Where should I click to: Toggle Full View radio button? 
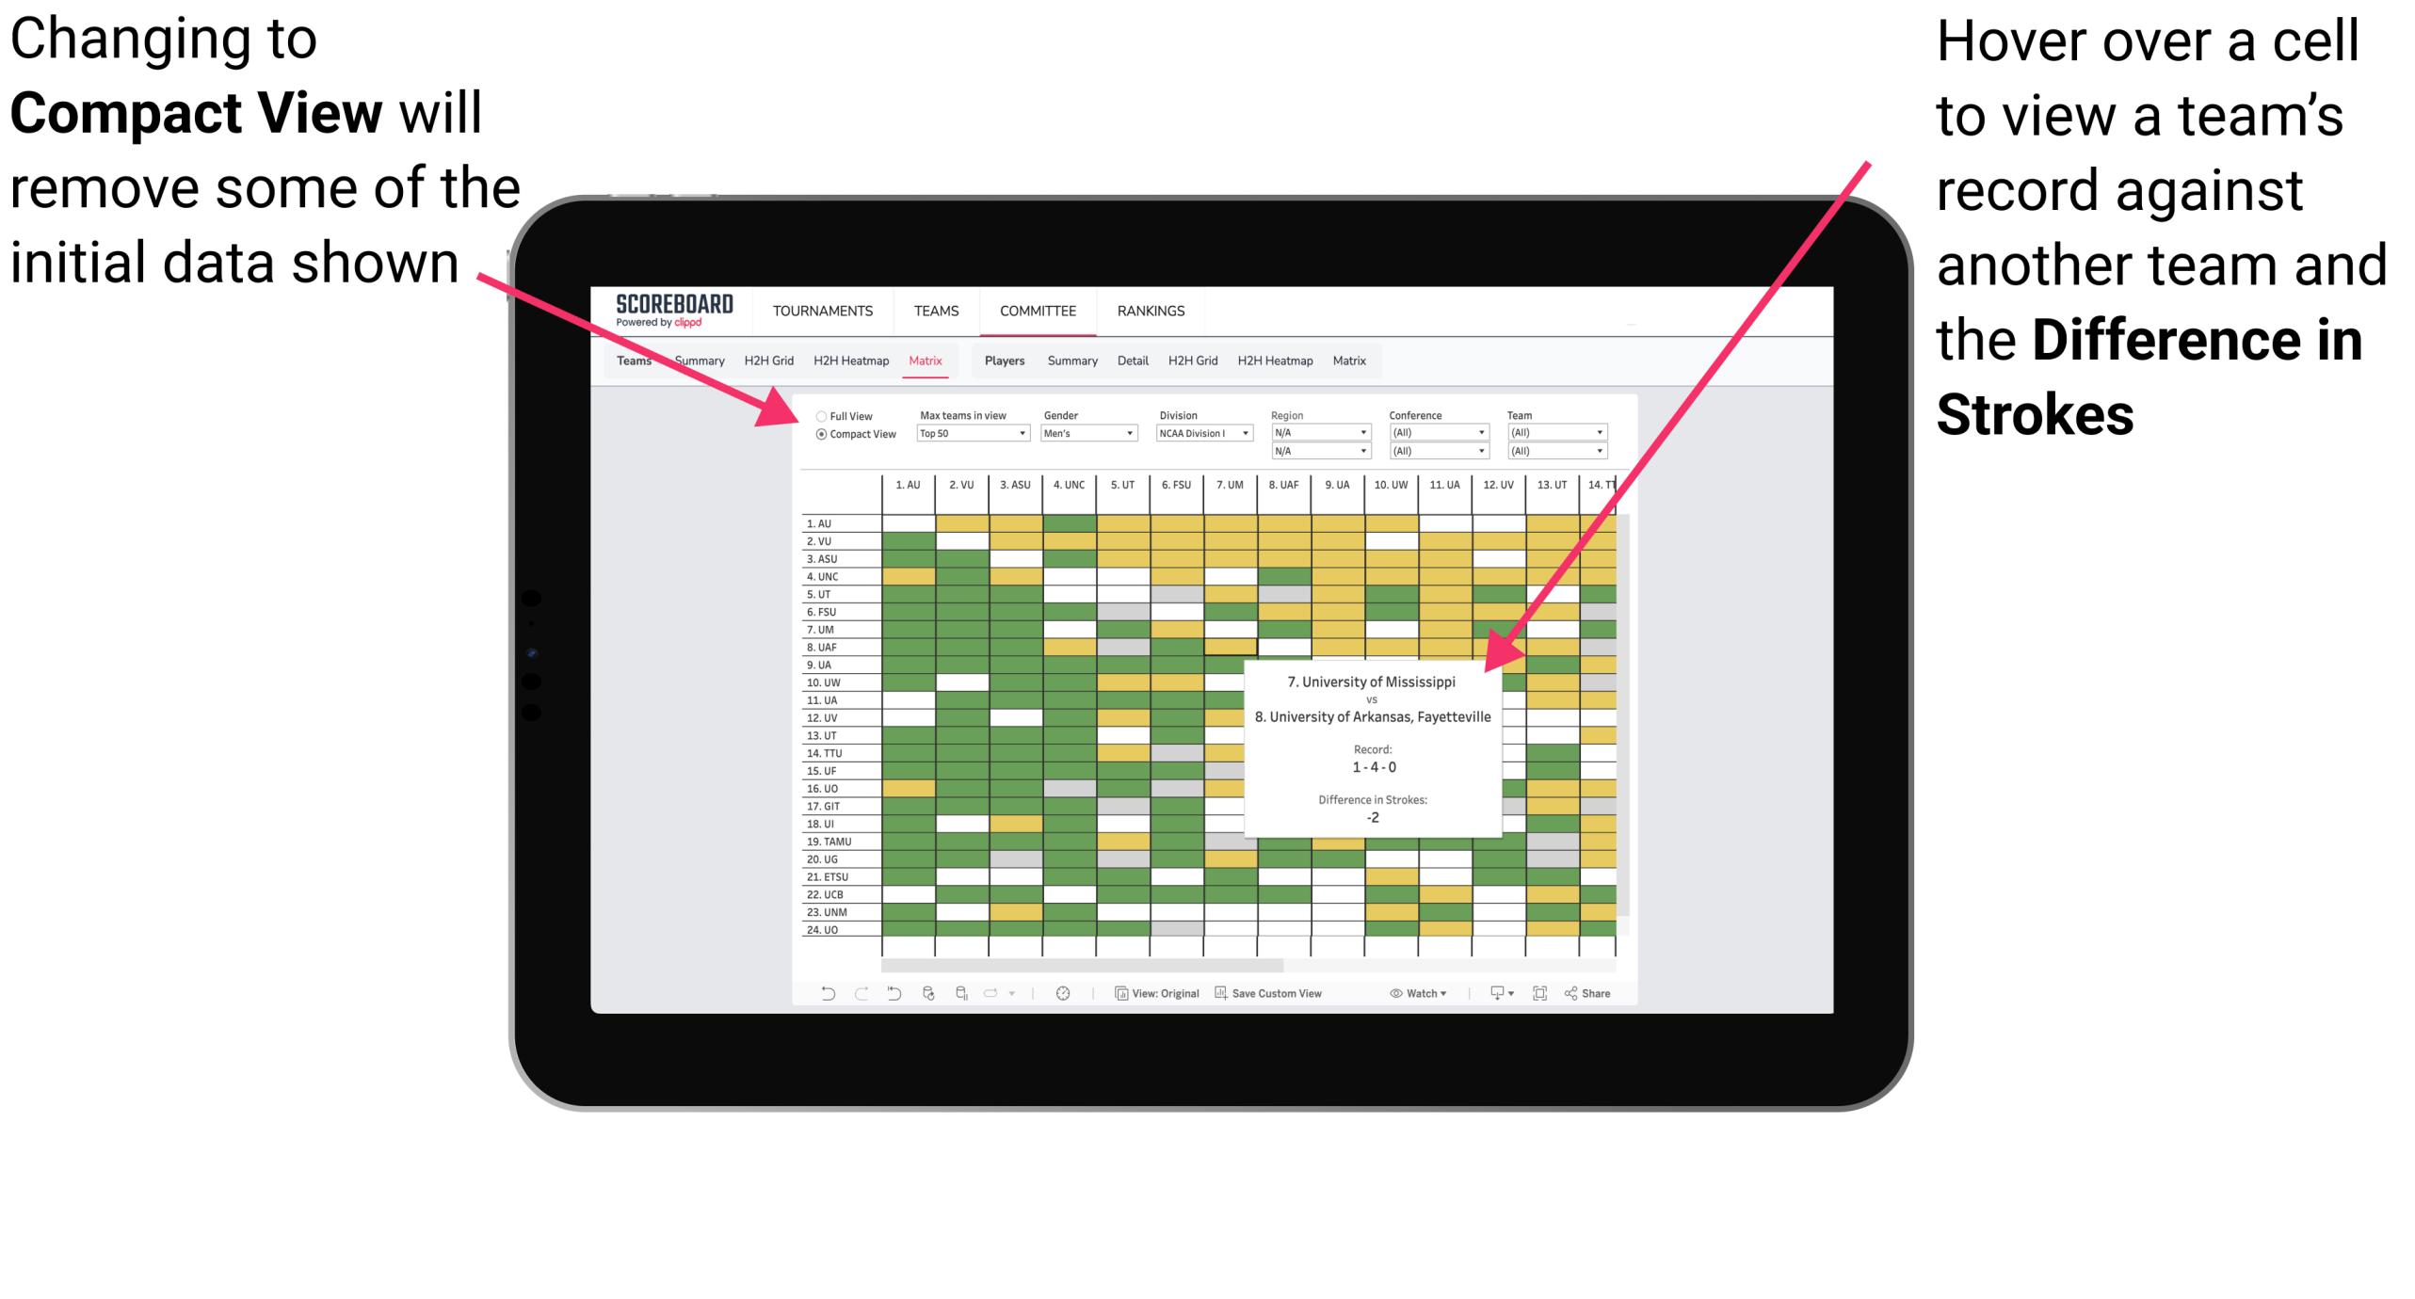pyautogui.click(x=817, y=416)
